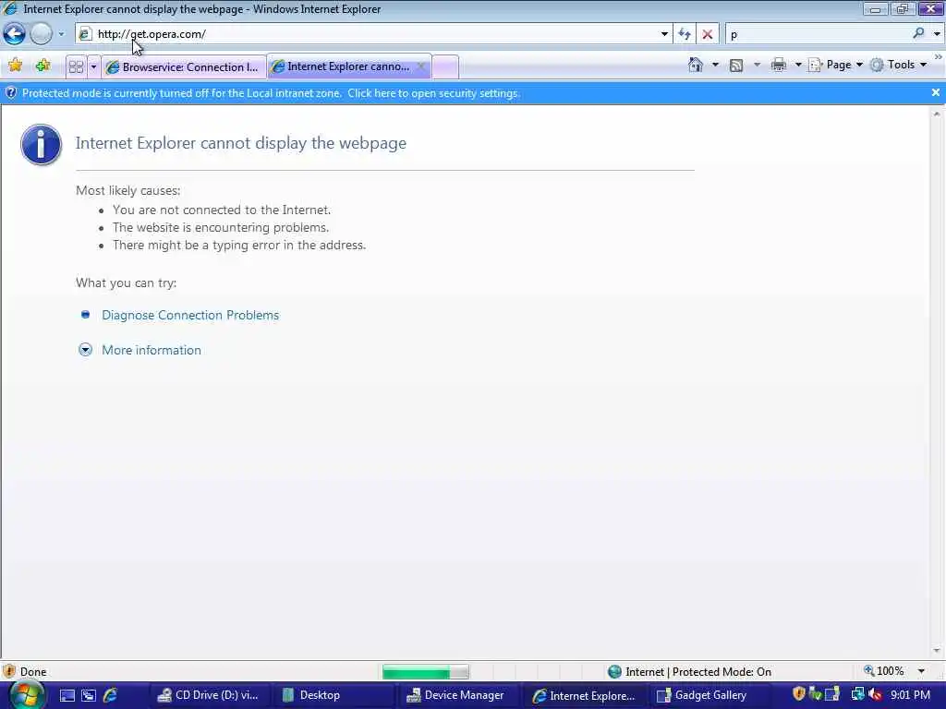Expand More information arrow button
Image resolution: width=946 pixels, height=709 pixels.
pyautogui.click(x=85, y=350)
